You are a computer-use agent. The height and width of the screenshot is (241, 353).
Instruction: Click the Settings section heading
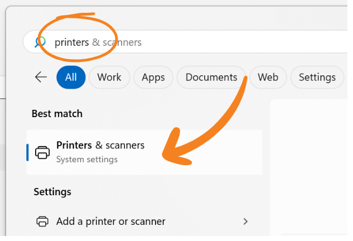[52, 192]
